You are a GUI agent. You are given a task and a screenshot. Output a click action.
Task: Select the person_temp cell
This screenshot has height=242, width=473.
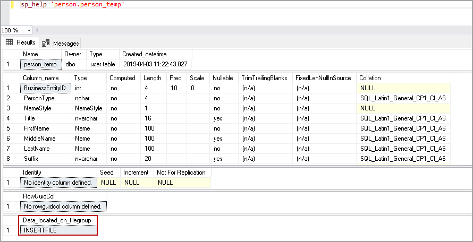pos(40,64)
